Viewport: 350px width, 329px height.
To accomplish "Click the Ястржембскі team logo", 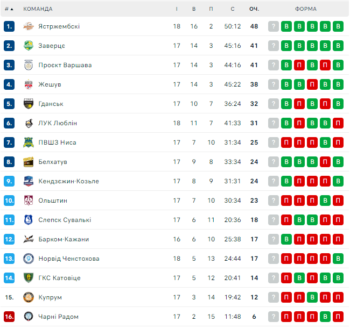I will [x=29, y=26].
